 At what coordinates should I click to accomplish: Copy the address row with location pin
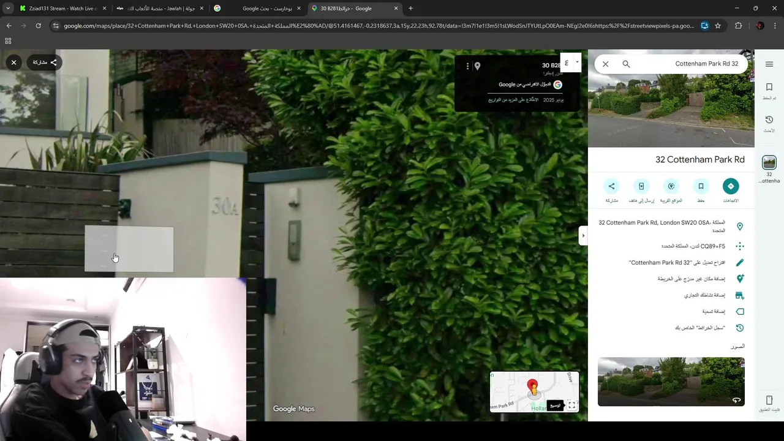pyautogui.click(x=671, y=226)
